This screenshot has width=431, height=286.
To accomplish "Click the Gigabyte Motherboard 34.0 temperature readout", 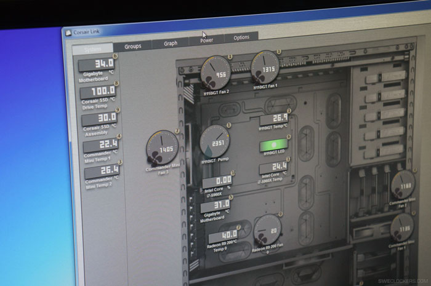I will [96, 64].
